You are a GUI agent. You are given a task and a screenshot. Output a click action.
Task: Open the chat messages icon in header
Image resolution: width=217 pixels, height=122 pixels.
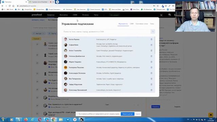(x=170, y=15)
